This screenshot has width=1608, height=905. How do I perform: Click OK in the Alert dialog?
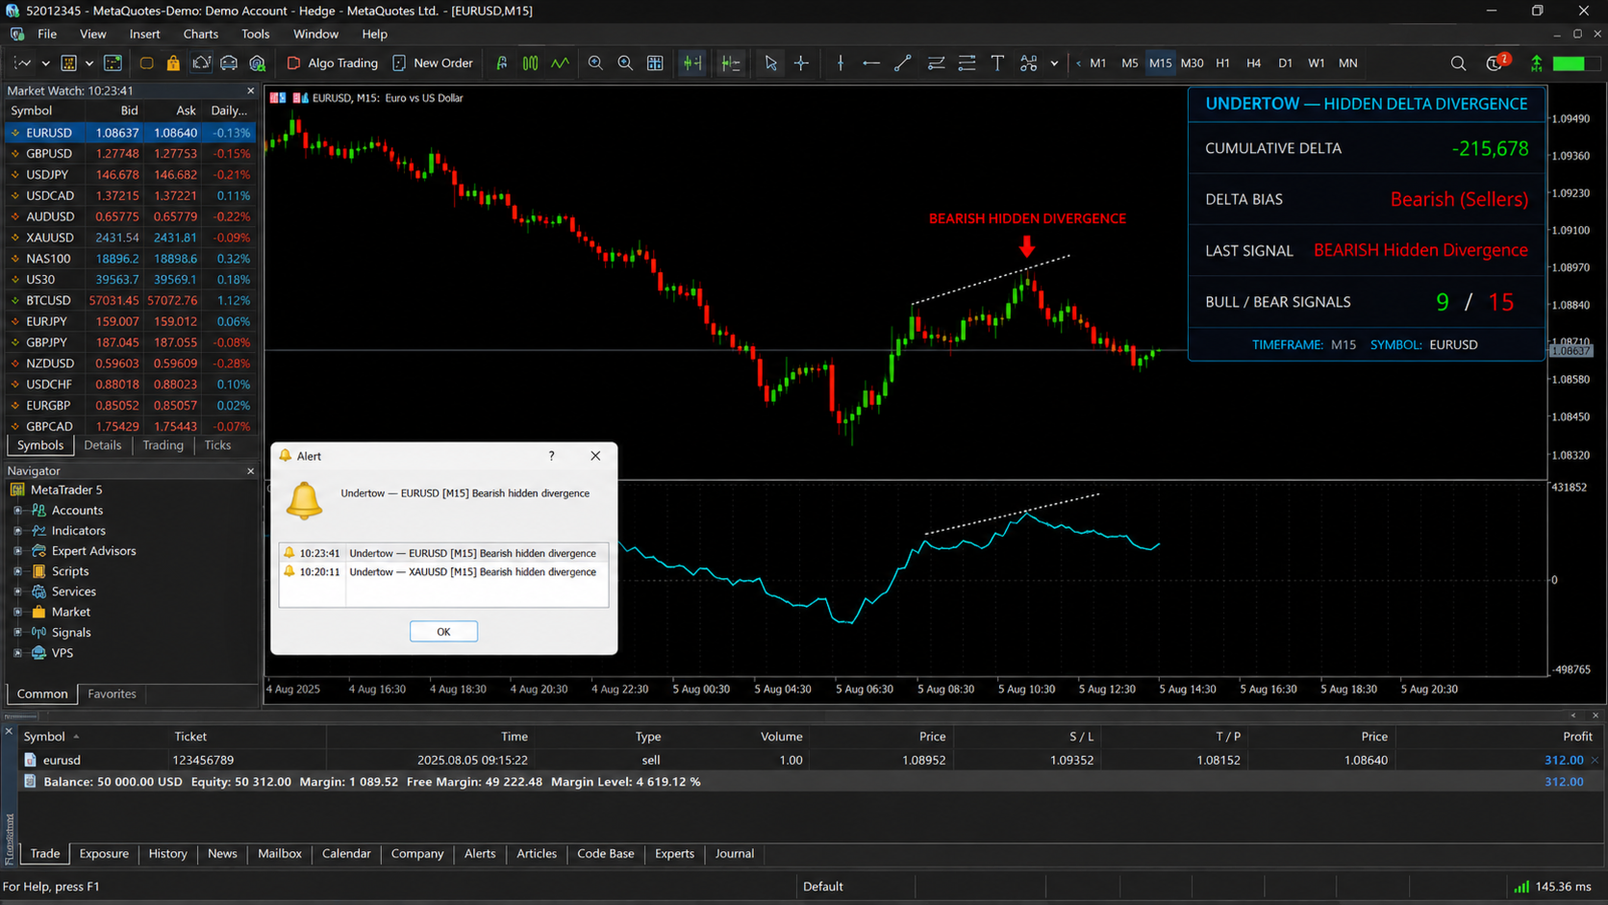[x=443, y=631]
